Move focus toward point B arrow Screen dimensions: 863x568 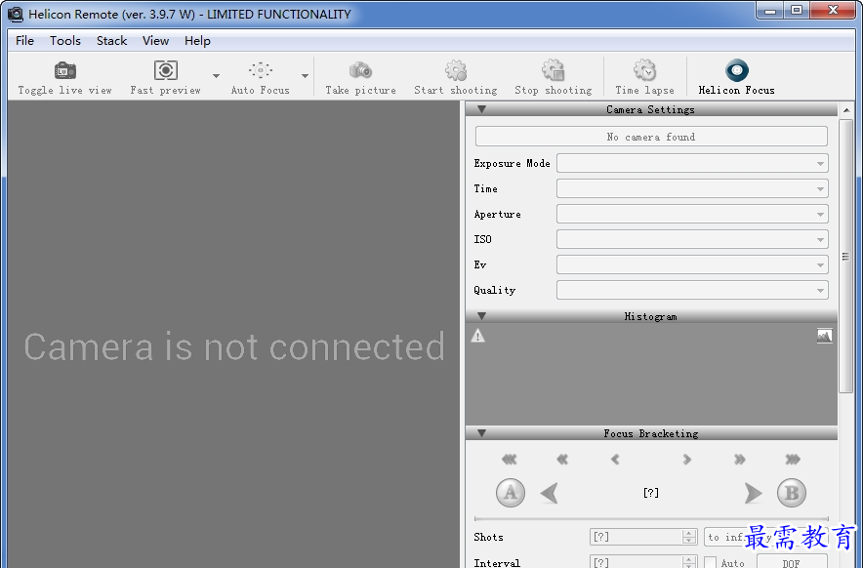click(753, 493)
